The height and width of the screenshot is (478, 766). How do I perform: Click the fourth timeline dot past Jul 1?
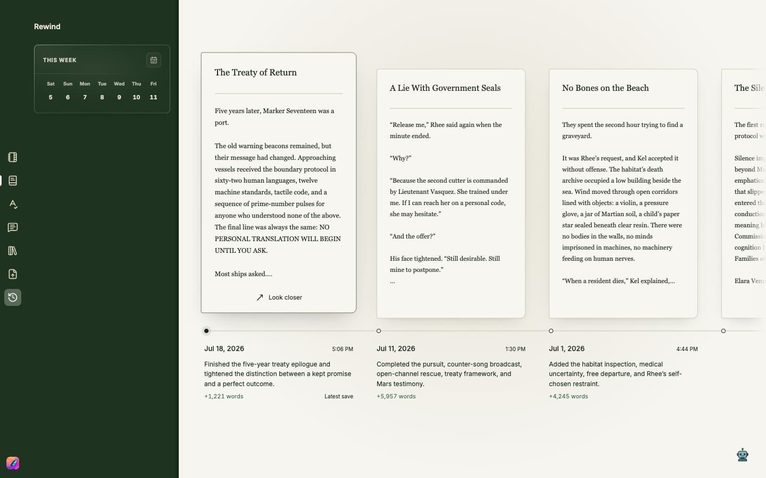pyautogui.click(x=723, y=331)
